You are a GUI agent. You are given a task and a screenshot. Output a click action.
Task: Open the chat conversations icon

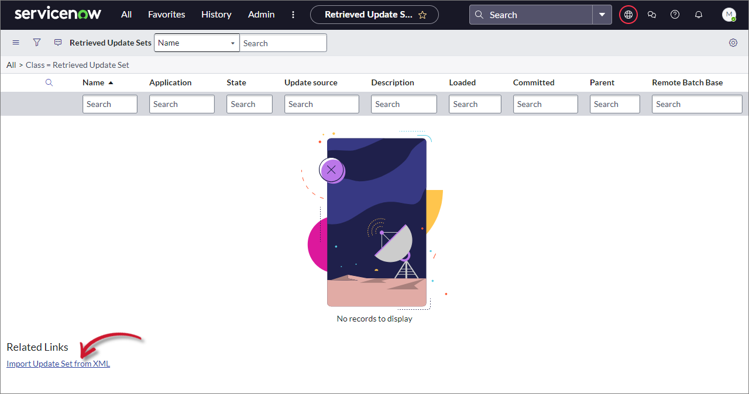click(652, 15)
